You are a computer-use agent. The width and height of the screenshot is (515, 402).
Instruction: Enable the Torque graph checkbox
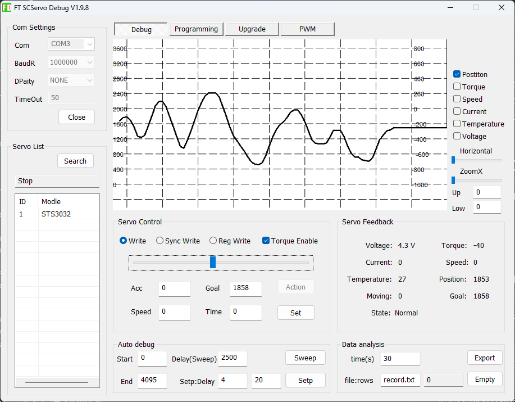[457, 87]
